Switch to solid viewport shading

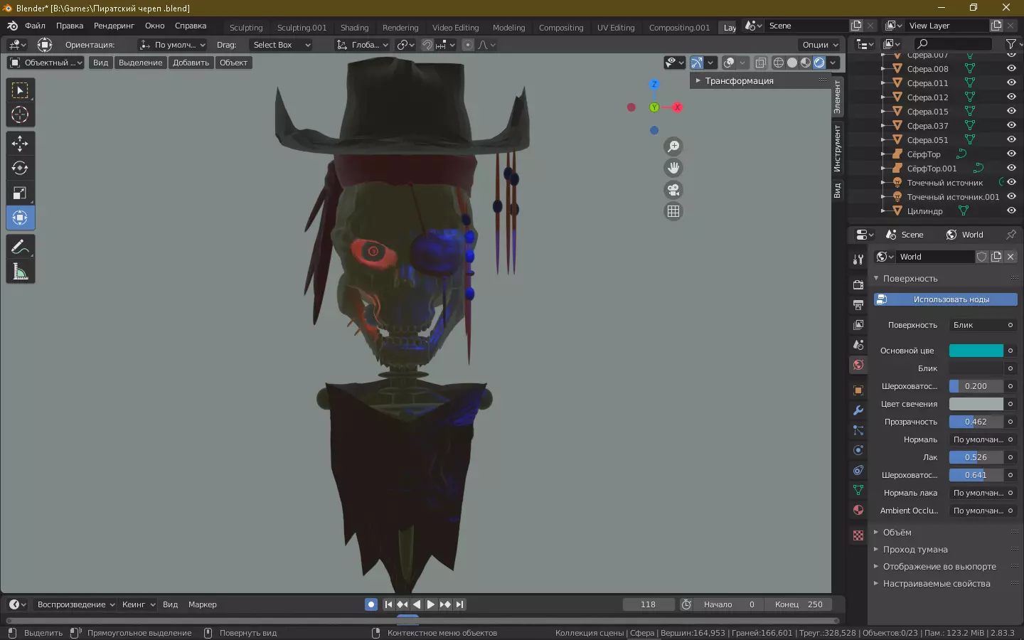(792, 63)
